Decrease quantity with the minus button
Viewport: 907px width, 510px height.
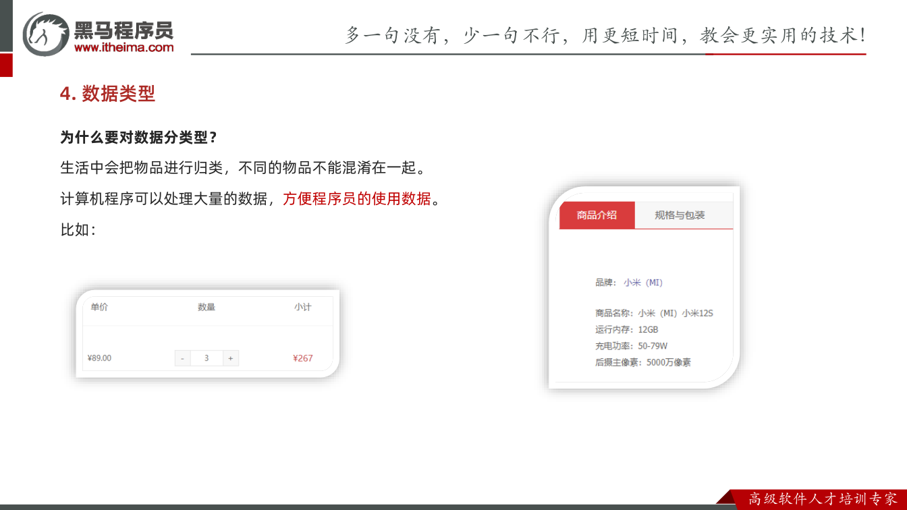[x=182, y=358]
